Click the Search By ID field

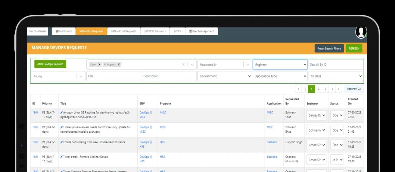336,65
